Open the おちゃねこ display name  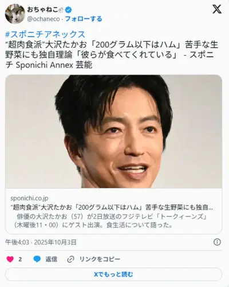42,10
